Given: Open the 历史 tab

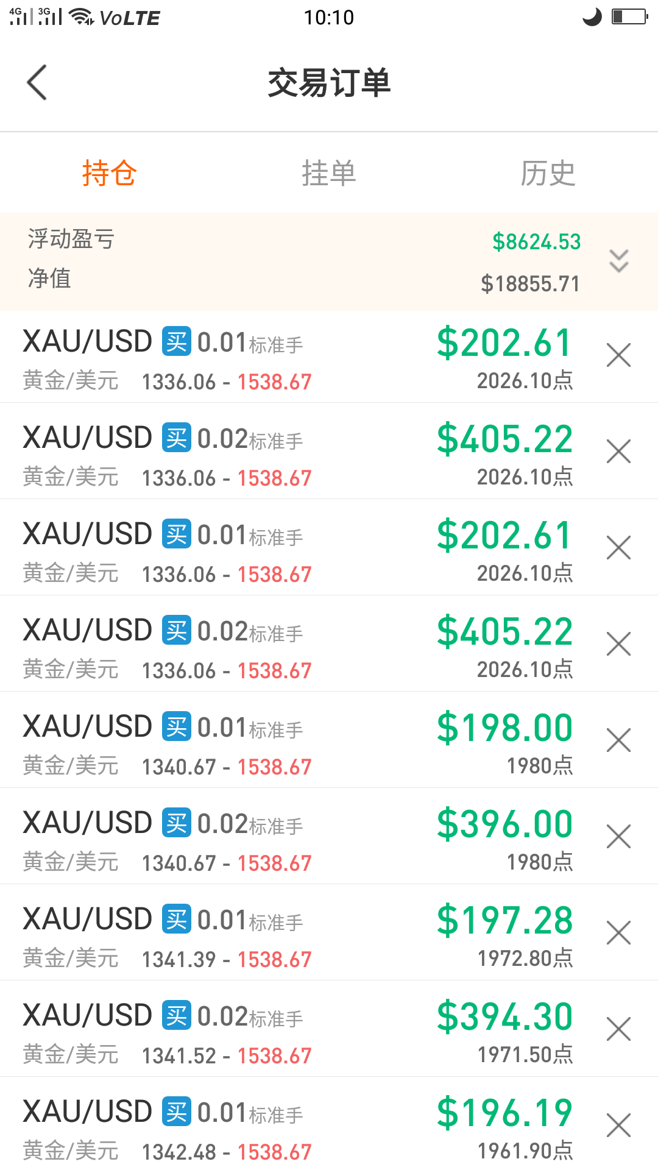Looking at the screenshot, I should coord(548,173).
